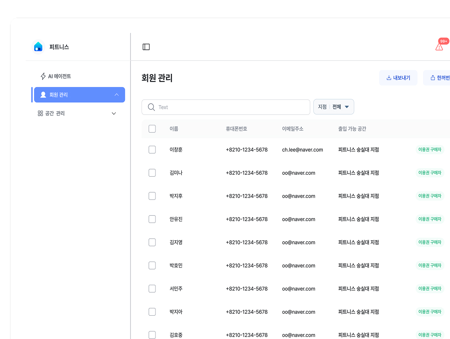
Task: Click the 피트니스 home logo icon
Action: [x=38, y=47]
